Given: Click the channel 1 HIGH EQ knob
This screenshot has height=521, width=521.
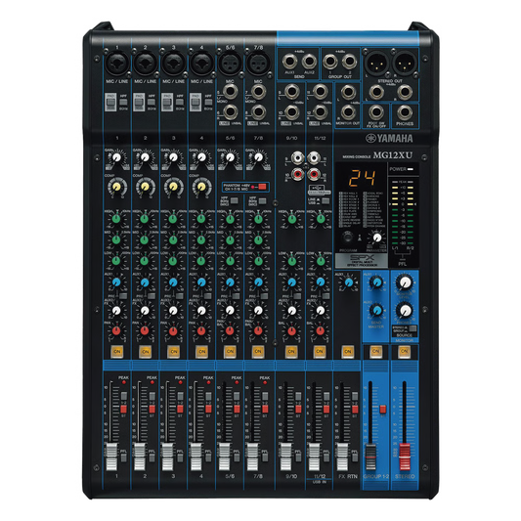Looking at the screenshot, I should 116,219.
